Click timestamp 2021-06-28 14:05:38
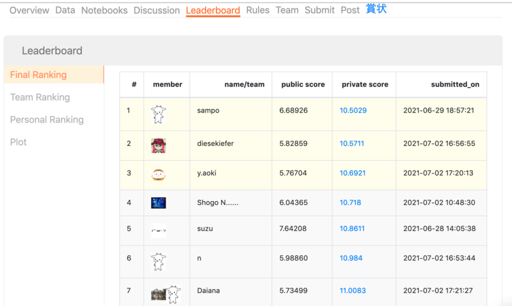 [x=440, y=229]
